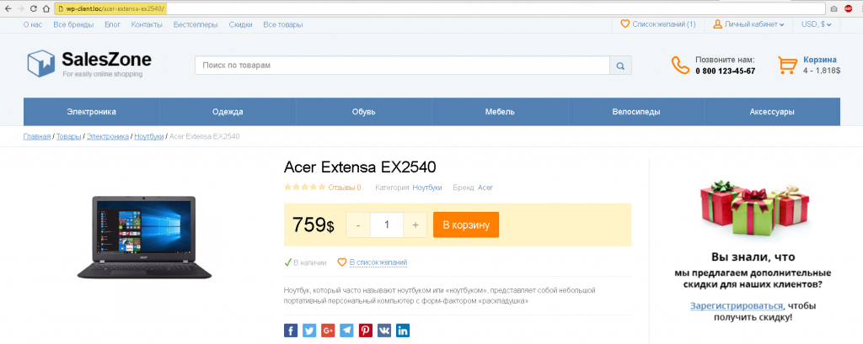Image resolution: width=863 pixels, height=344 pixels.
Task: Open the Контакты page
Action: [x=147, y=24]
